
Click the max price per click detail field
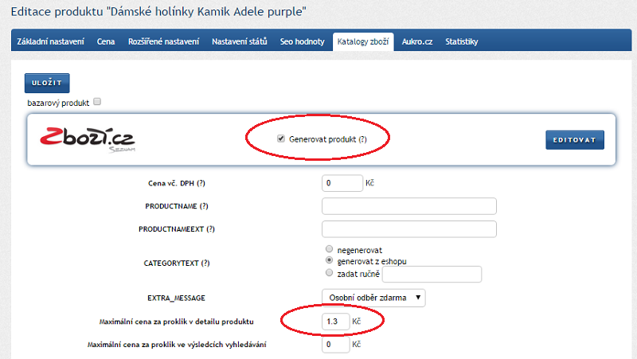pos(335,322)
